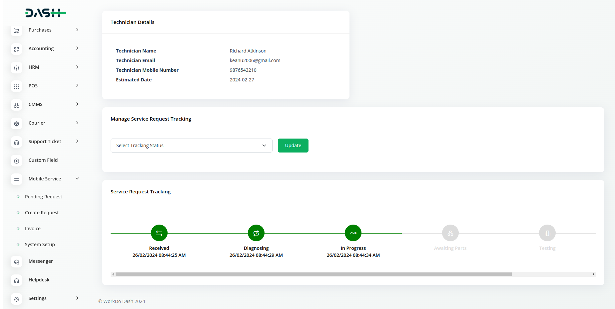This screenshot has height=309, width=615.
Task: Click the Messenger chat icon in sidebar
Action: (16, 262)
